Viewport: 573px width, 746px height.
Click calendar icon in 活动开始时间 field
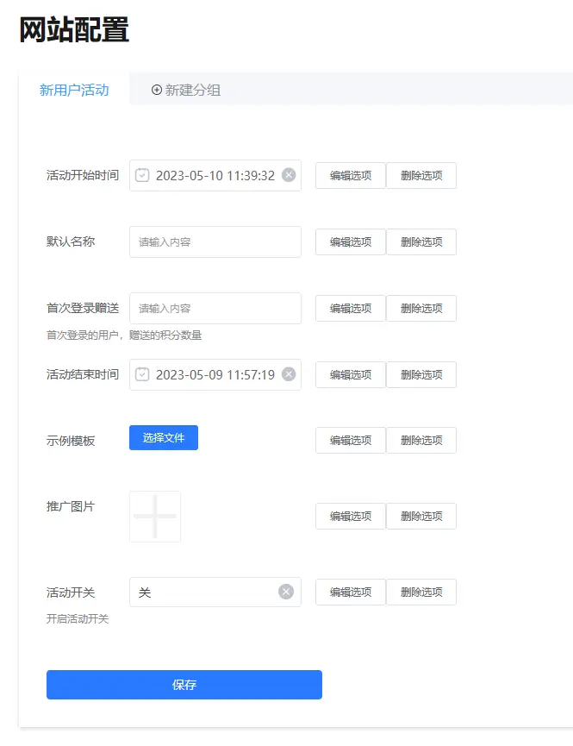click(x=143, y=175)
